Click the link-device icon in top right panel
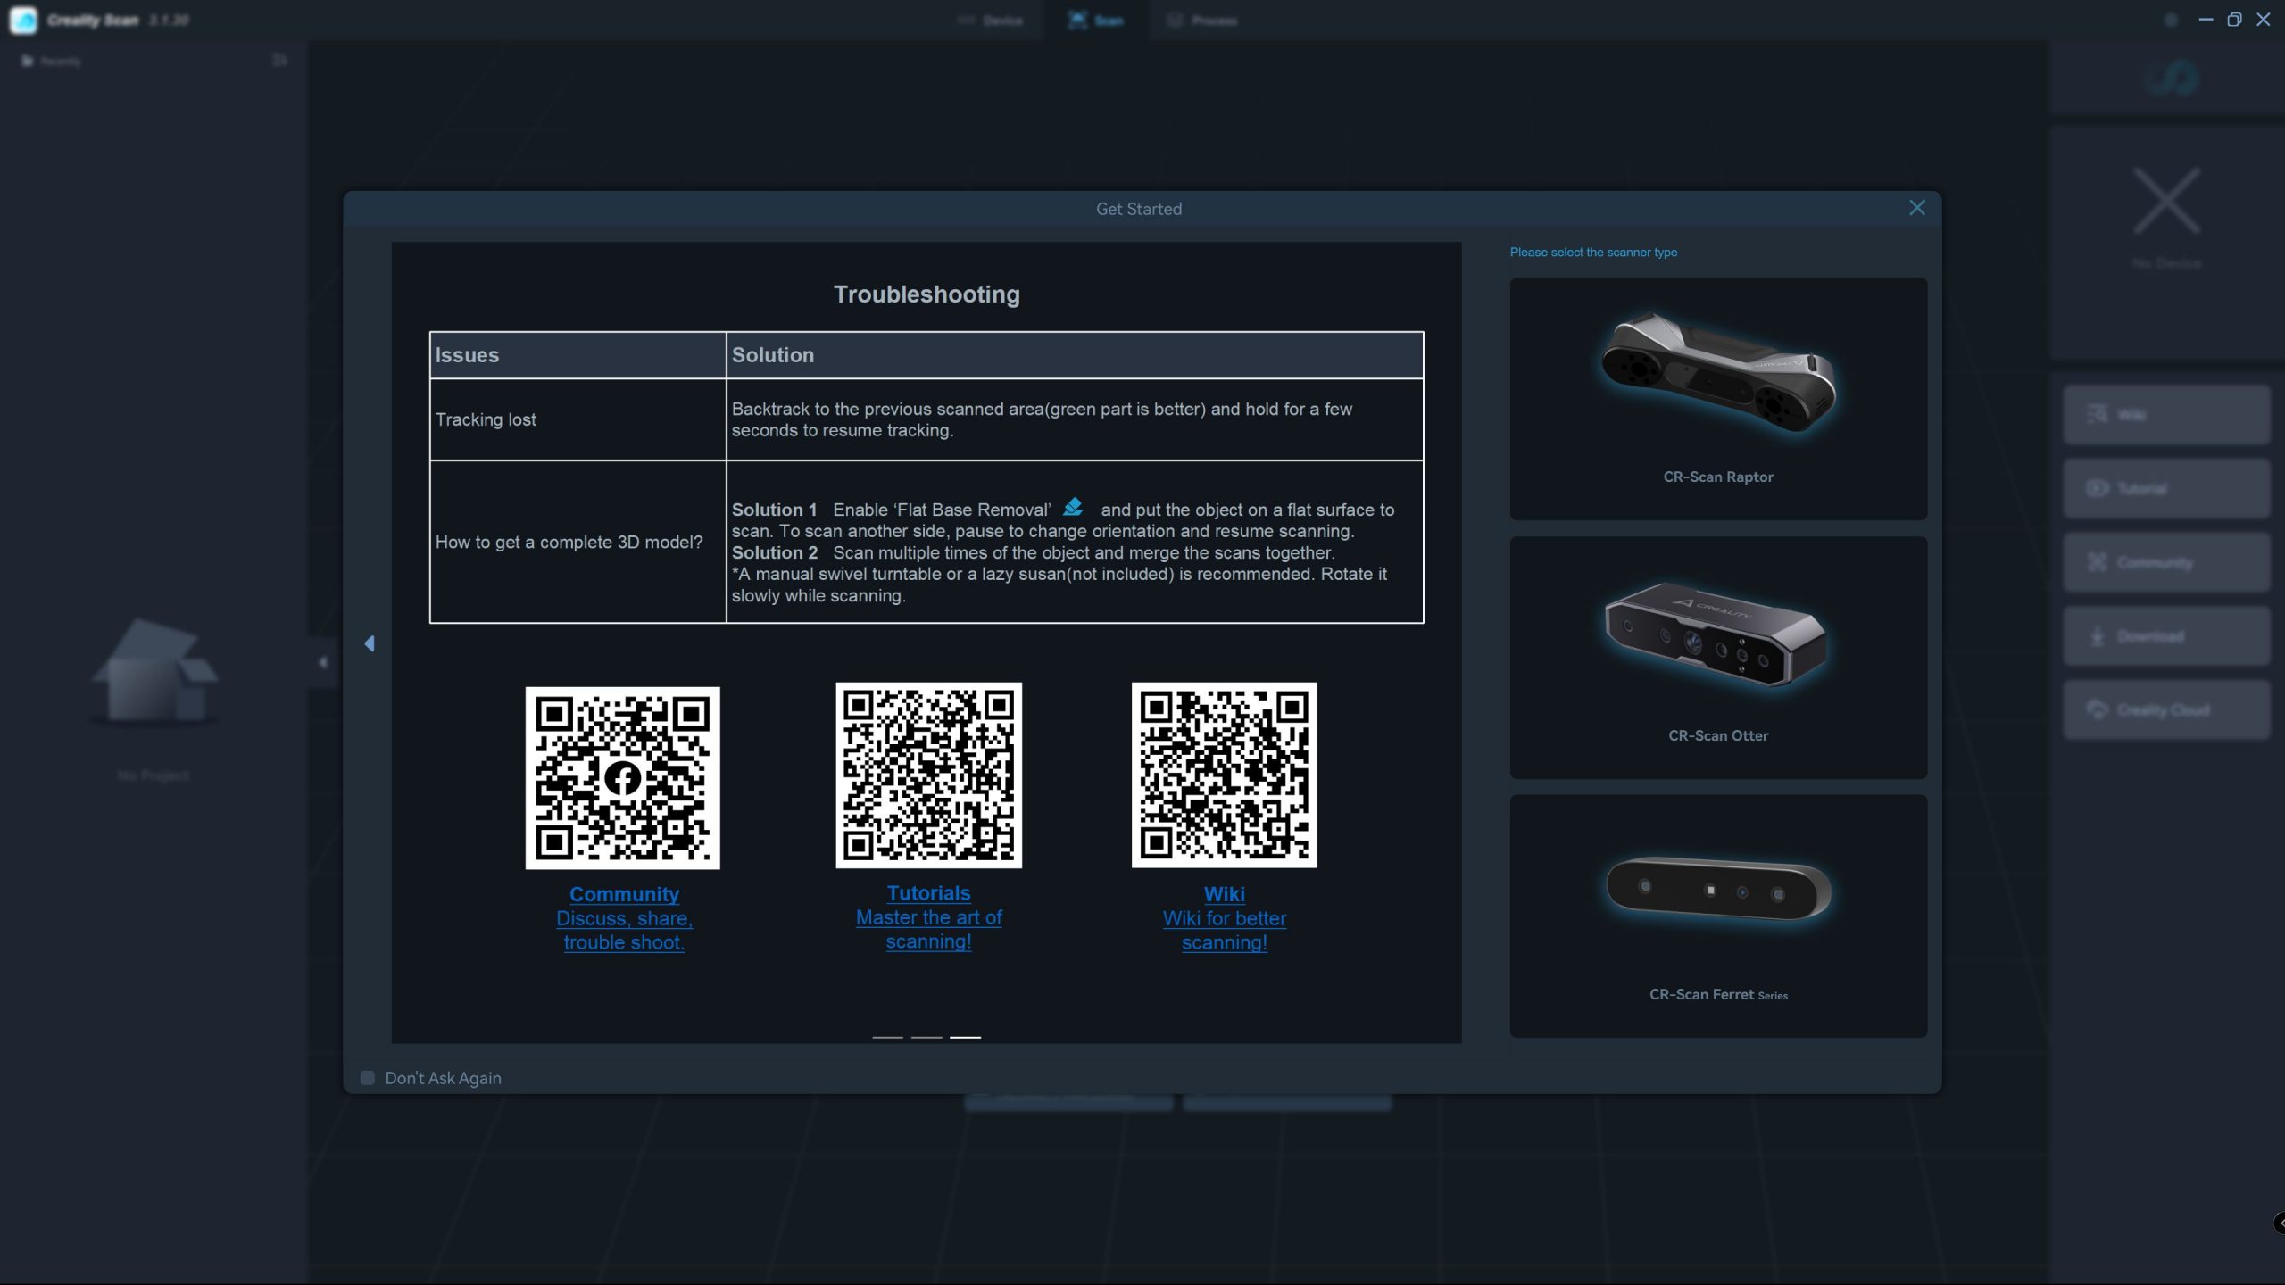Image resolution: width=2285 pixels, height=1285 pixels. point(2170,79)
